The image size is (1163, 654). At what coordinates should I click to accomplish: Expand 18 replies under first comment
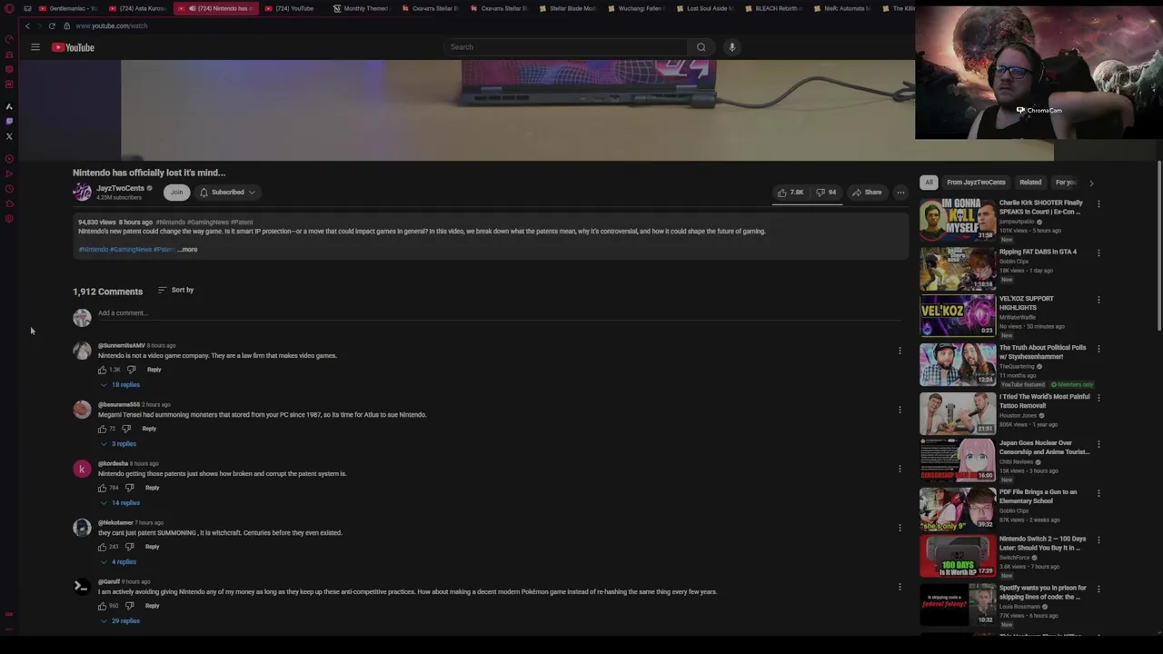120,385
